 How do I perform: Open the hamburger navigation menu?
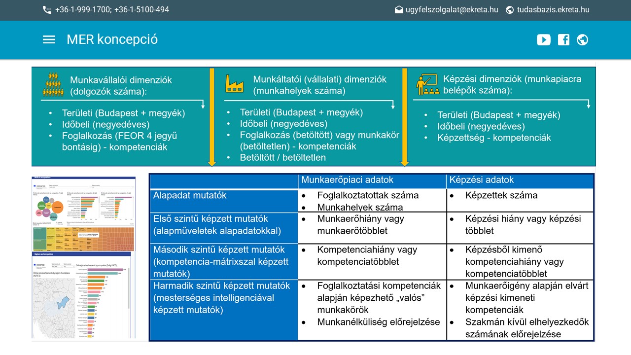tap(49, 39)
